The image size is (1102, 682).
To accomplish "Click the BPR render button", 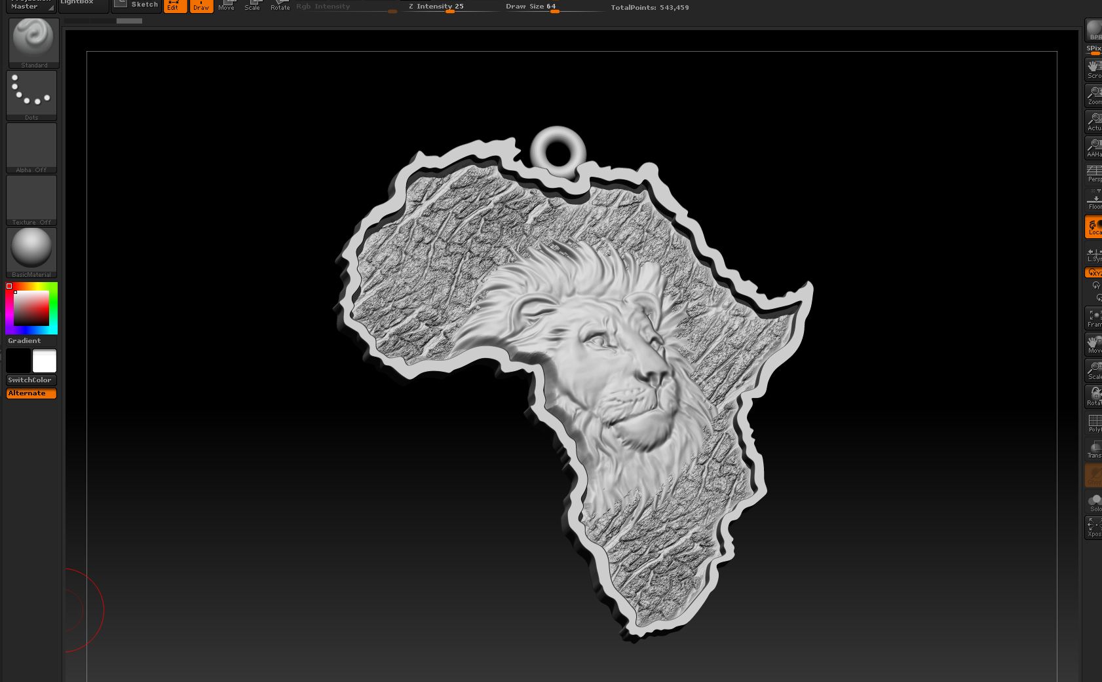I will [x=1094, y=30].
